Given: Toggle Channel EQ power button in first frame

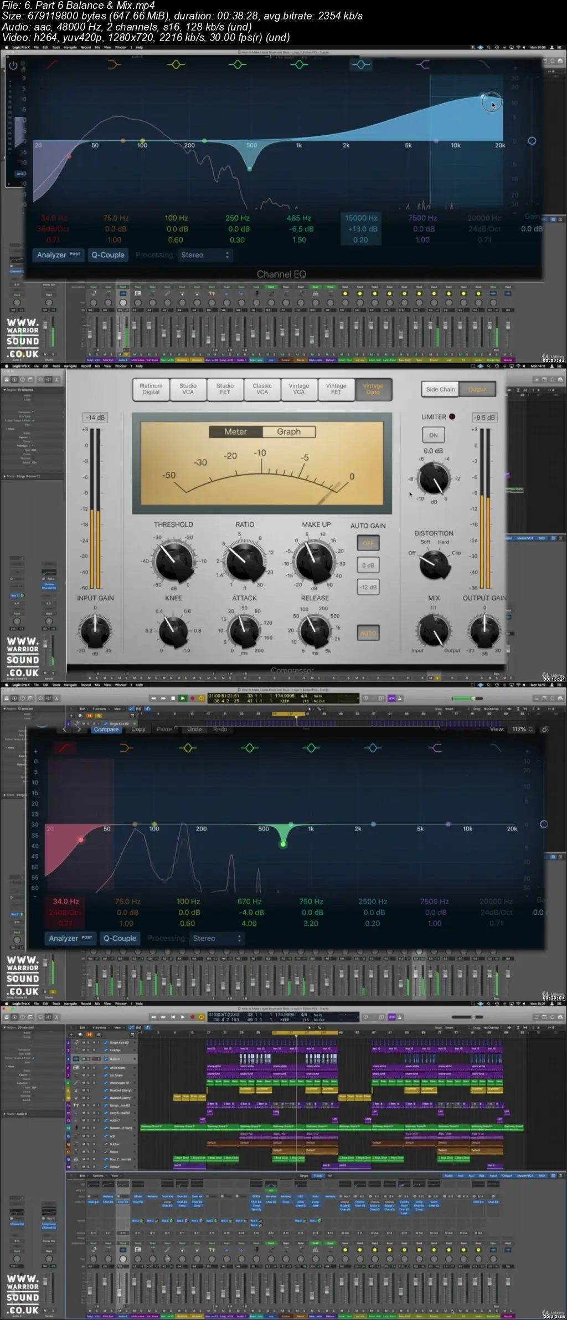Looking at the screenshot, I should [13, 65].
